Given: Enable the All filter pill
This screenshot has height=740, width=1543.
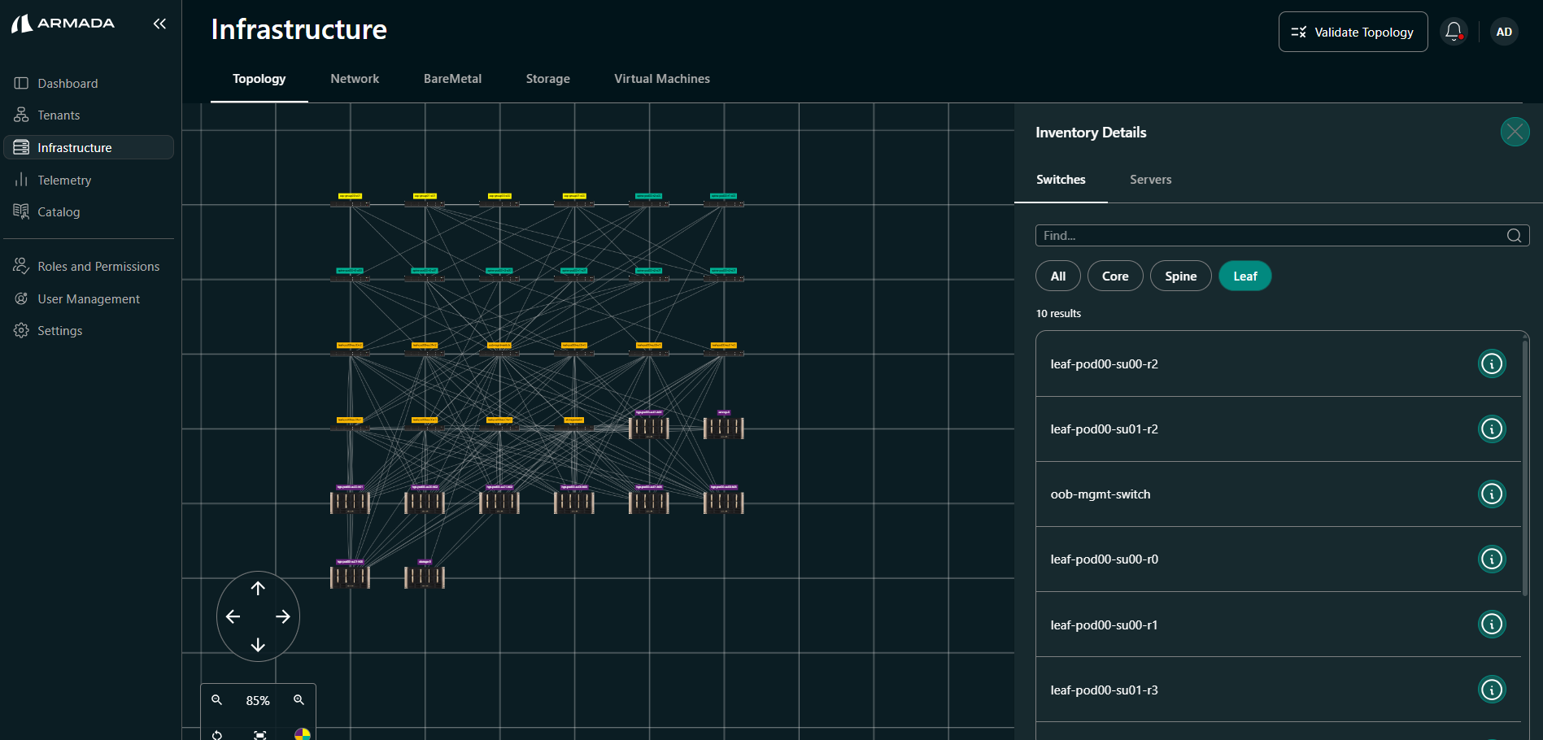Looking at the screenshot, I should point(1057,276).
